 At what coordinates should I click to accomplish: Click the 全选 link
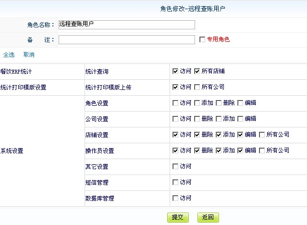point(9,55)
